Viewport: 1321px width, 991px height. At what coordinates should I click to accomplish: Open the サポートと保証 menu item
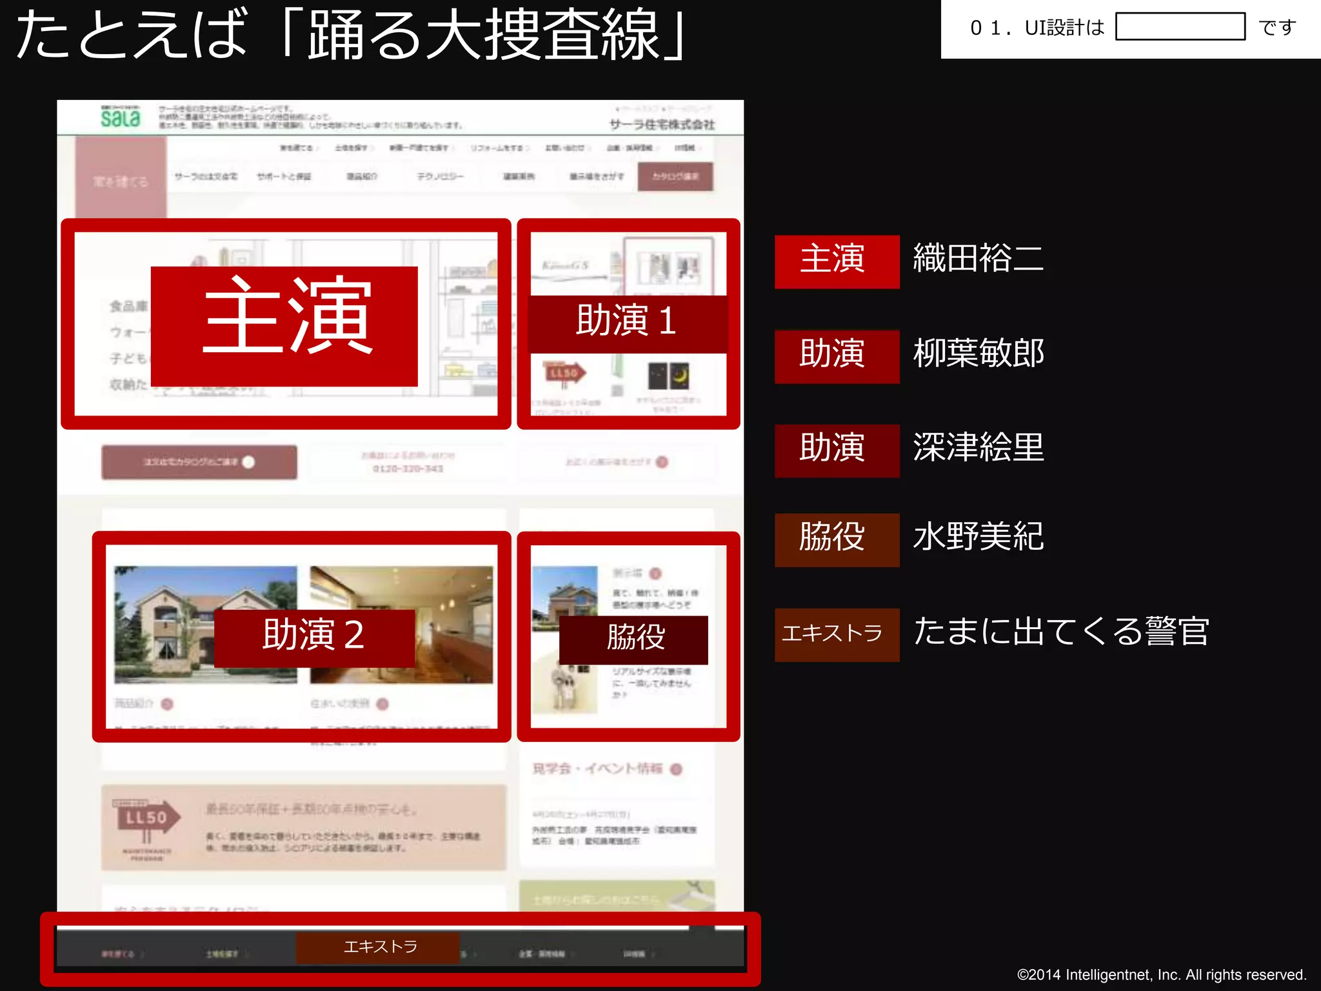284,177
